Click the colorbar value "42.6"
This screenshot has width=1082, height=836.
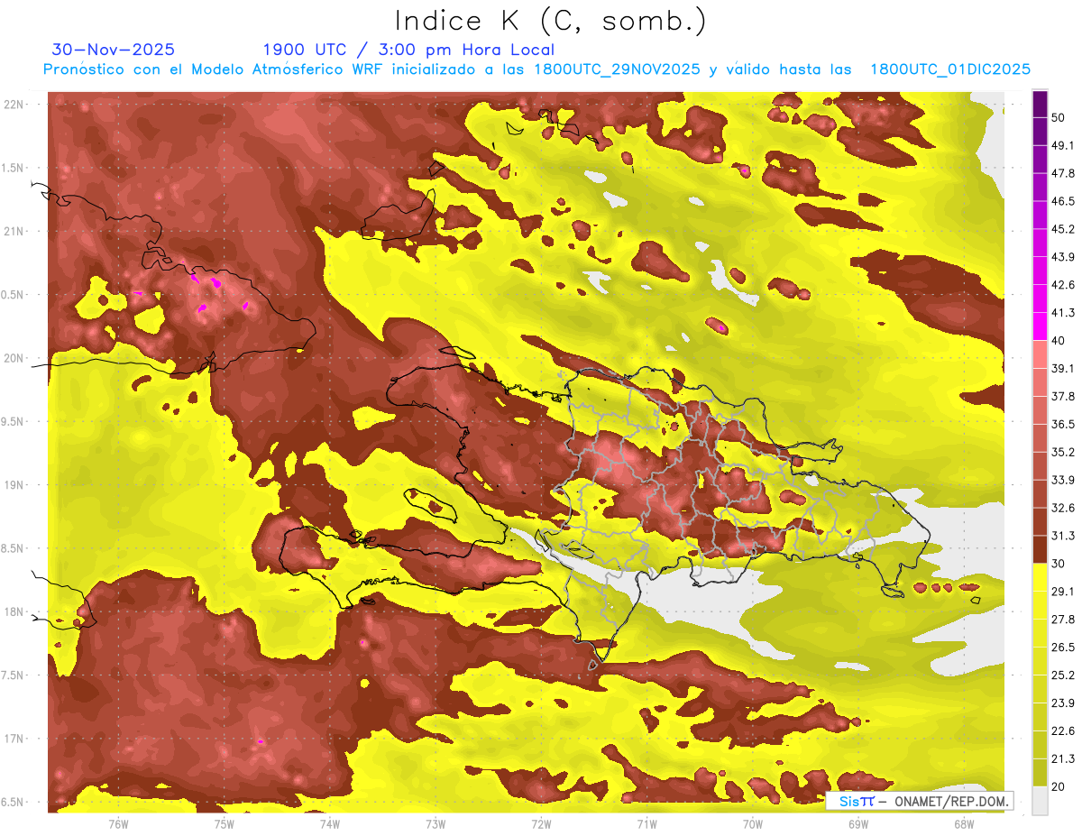tap(1063, 285)
